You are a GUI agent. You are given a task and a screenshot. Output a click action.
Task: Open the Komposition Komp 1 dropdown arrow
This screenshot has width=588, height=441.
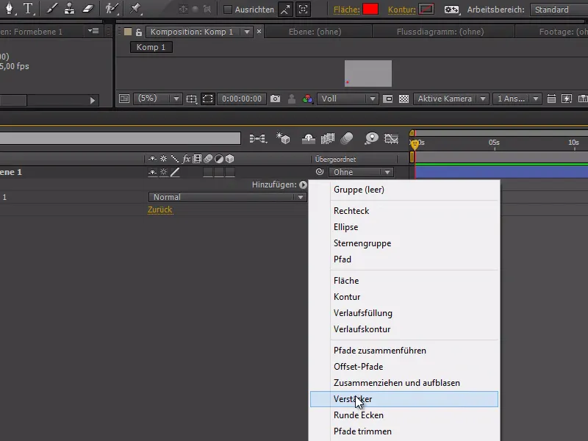tap(247, 32)
